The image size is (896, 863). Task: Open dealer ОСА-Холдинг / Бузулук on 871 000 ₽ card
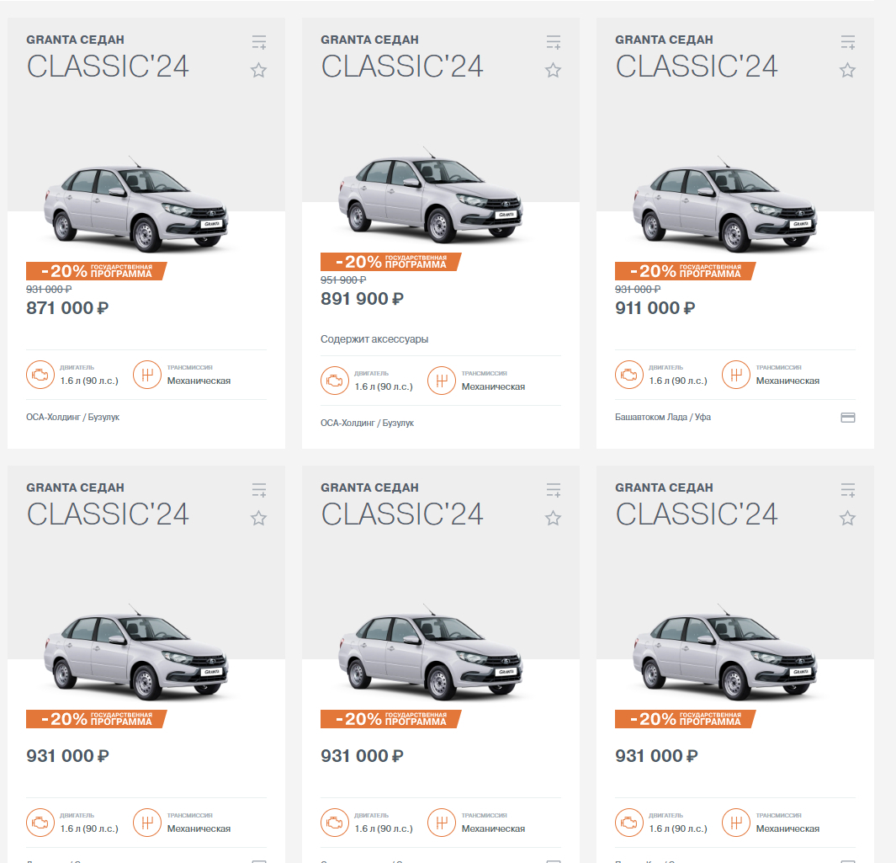(72, 417)
